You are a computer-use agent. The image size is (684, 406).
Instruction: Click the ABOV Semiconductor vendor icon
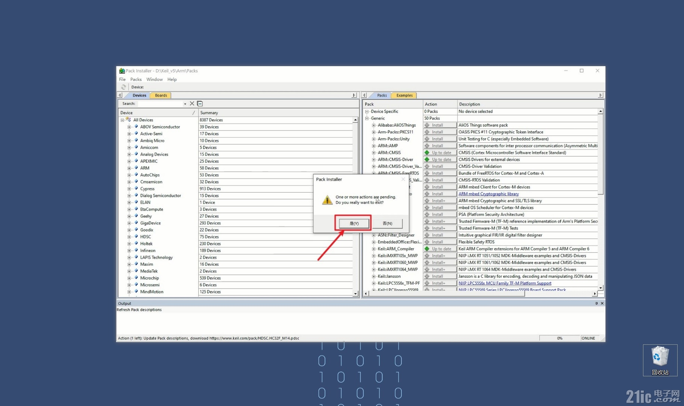click(136, 127)
